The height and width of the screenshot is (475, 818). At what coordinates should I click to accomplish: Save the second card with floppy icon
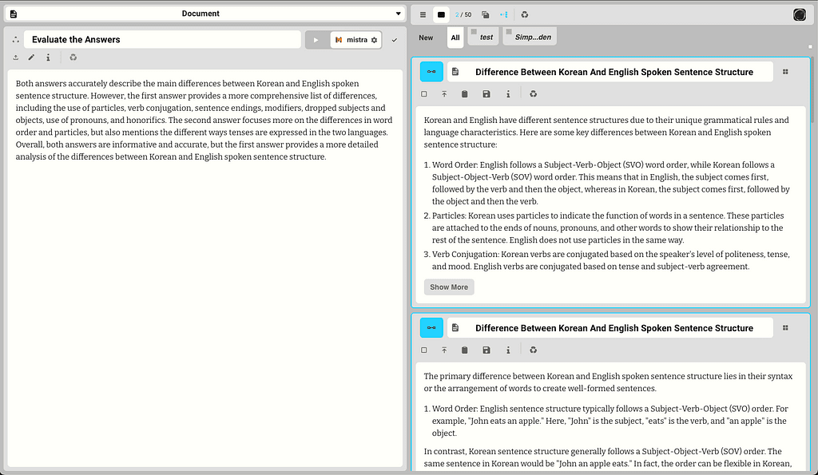[486, 350]
